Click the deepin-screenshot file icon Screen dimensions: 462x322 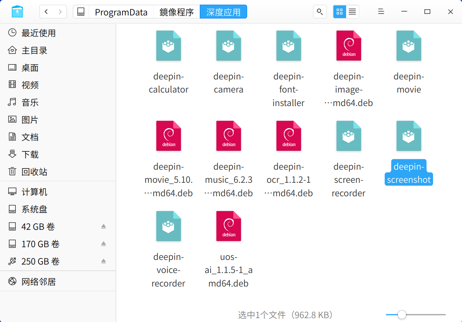coord(409,136)
